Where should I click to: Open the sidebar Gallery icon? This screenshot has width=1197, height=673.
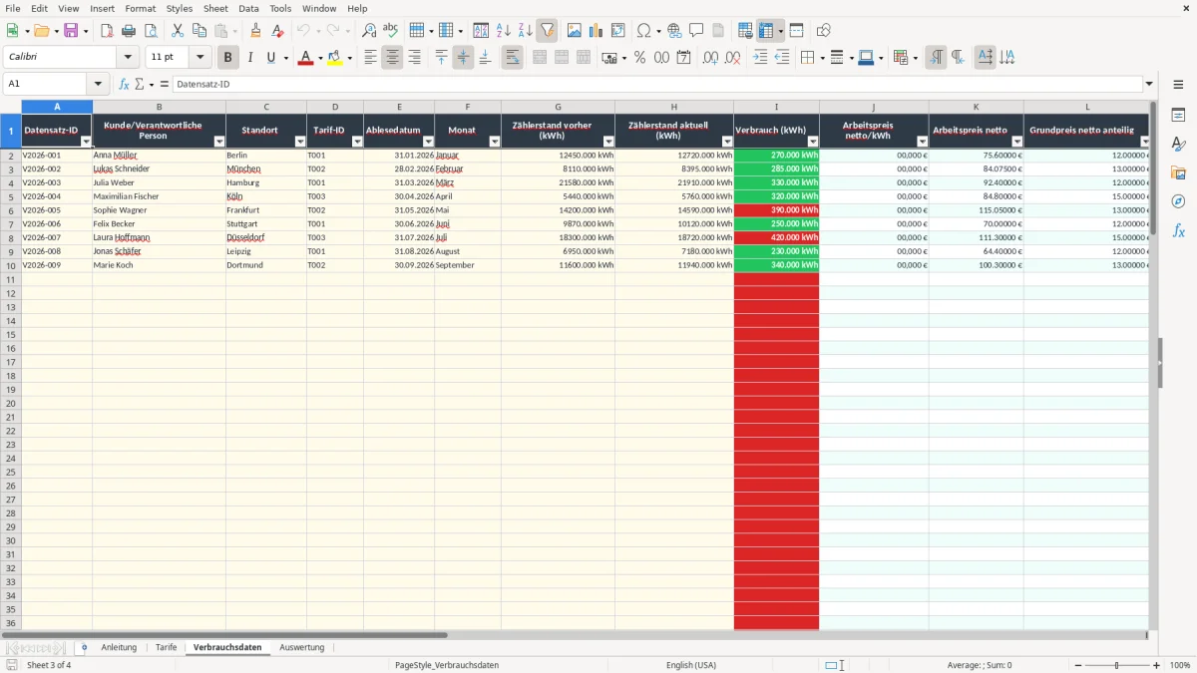coord(1178,172)
